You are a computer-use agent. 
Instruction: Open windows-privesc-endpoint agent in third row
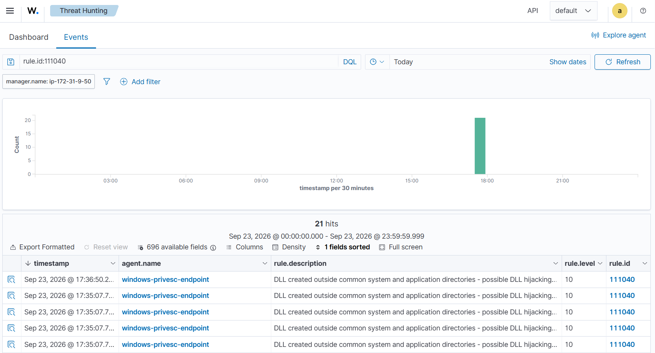tap(165, 312)
